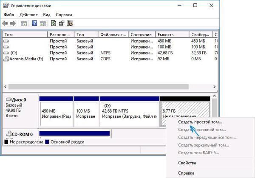The width and height of the screenshot is (255, 178).
Task: Click the Forward arrow toolbar icon
Action: [x=13, y=23]
